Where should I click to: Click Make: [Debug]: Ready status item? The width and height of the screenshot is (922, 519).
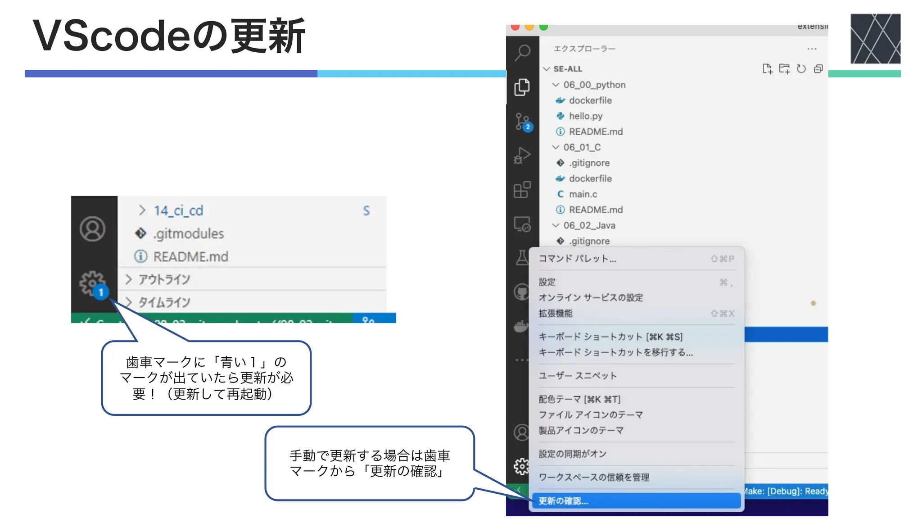786,492
